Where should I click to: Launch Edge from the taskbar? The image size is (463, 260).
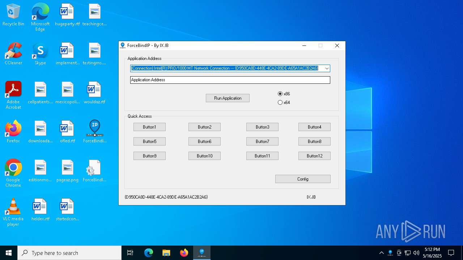click(x=149, y=253)
